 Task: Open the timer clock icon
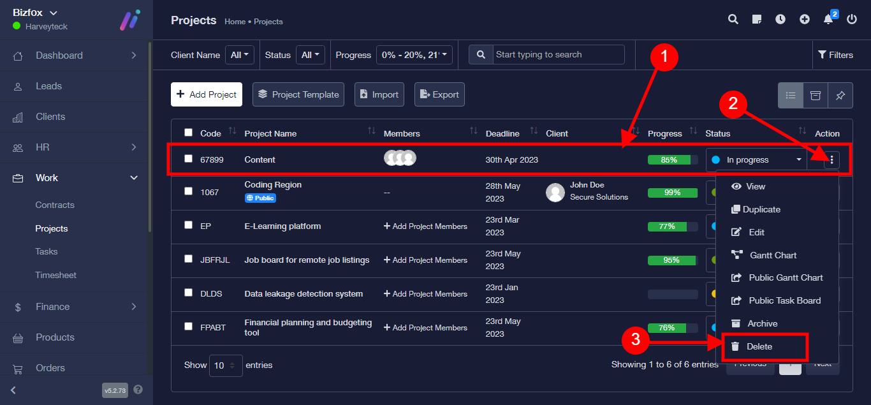click(780, 20)
